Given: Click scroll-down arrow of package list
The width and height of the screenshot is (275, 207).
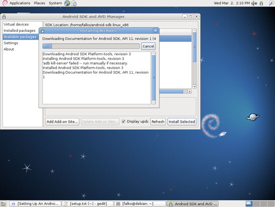Looking at the screenshot, I should (x=194, y=87).
